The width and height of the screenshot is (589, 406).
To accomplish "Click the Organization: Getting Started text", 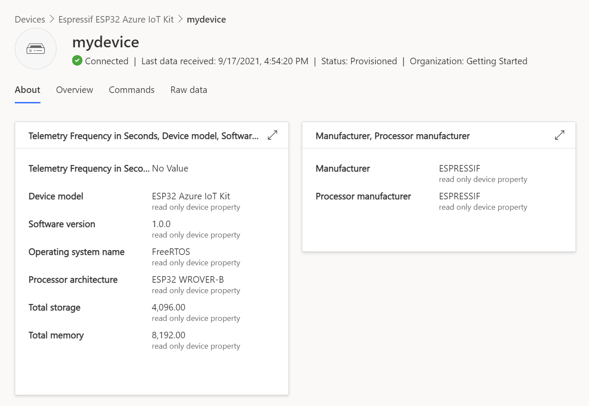I will coord(468,61).
